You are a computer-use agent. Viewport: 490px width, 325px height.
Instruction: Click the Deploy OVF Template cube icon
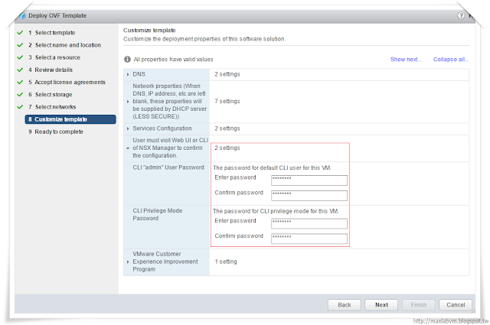pyautogui.click(x=22, y=15)
